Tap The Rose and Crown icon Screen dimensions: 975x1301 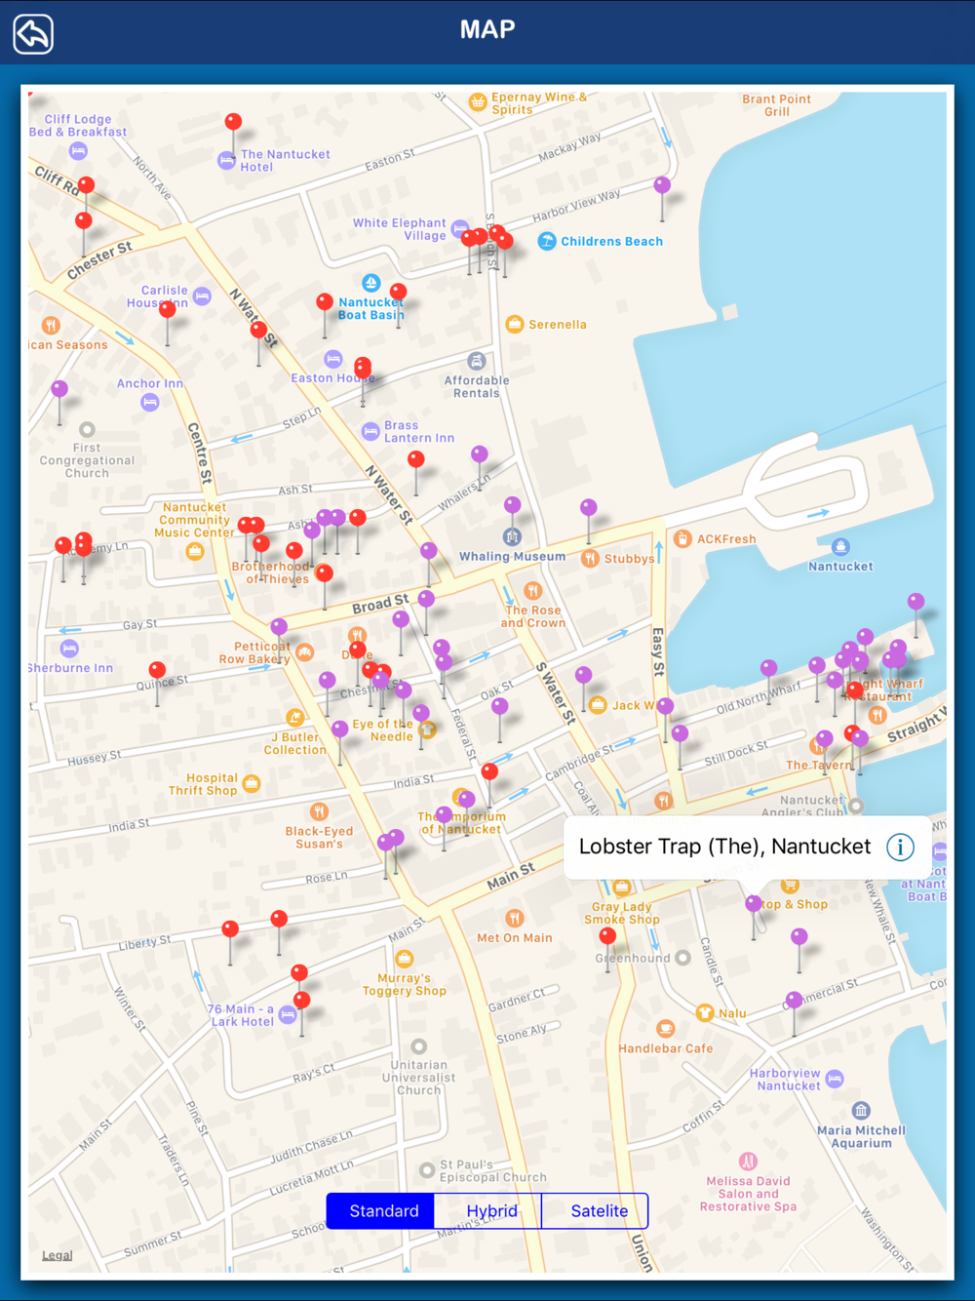[532, 590]
